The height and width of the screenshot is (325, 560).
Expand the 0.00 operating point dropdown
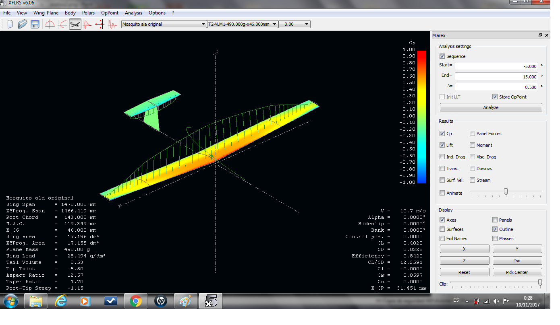(x=307, y=24)
